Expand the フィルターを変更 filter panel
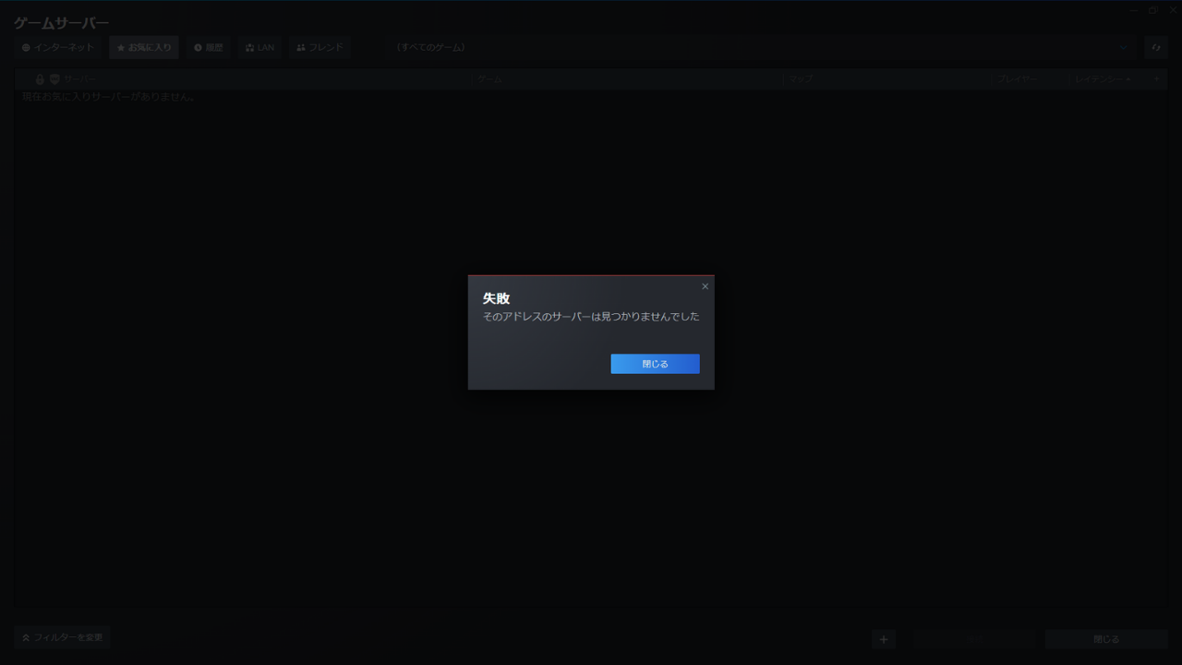This screenshot has width=1182, height=665. coord(62,637)
